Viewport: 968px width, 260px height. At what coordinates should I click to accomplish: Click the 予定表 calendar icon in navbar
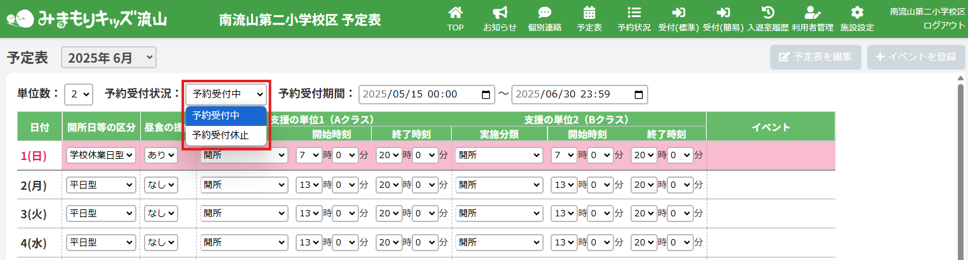(x=589, y=13)
